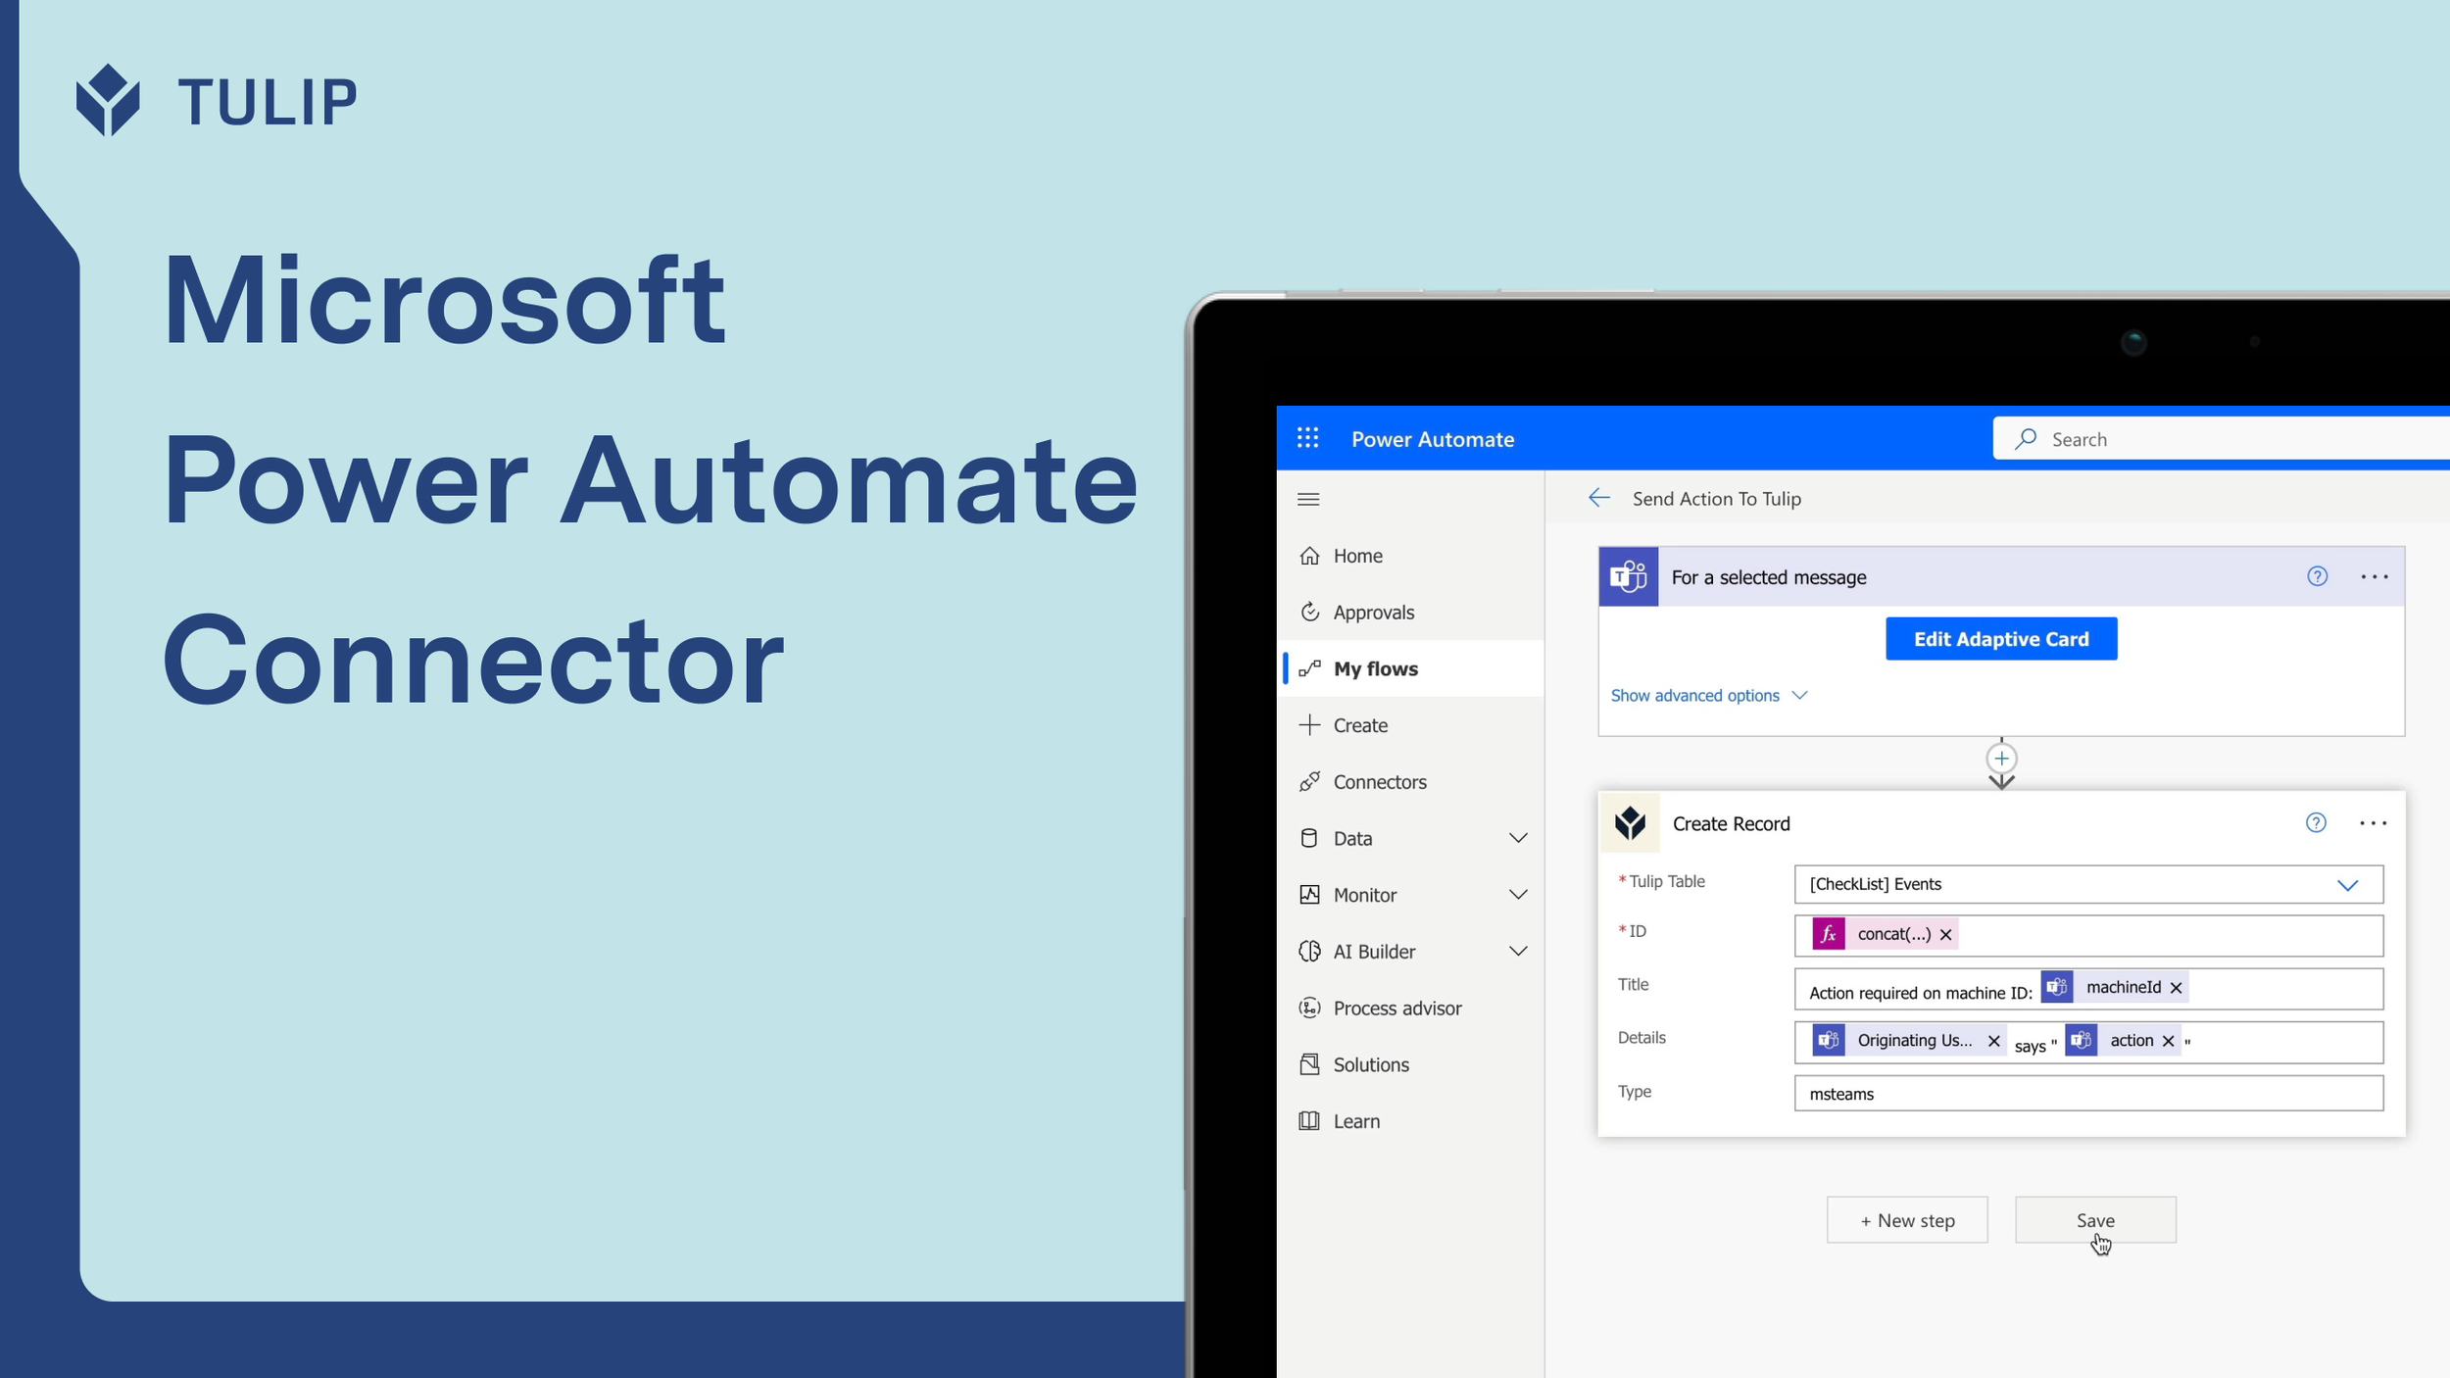Image resolution: width=2450 pixels, height=1378 pixels.
Task: Click the My flows icon
Action: (x=1309, y=668)
